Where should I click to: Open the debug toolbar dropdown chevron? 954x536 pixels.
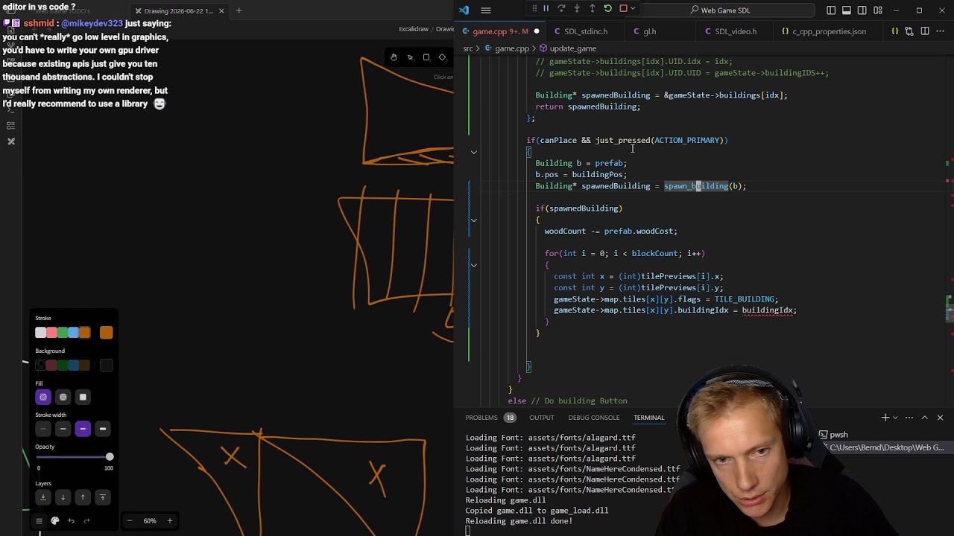[634, 9]
